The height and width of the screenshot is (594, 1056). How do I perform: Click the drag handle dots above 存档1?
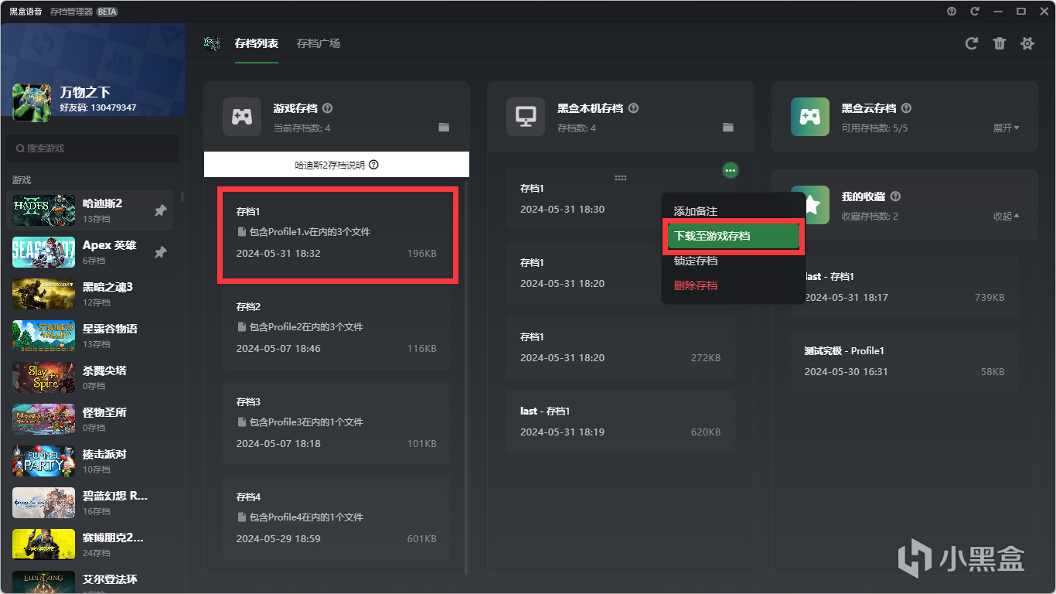coord(620,178)
